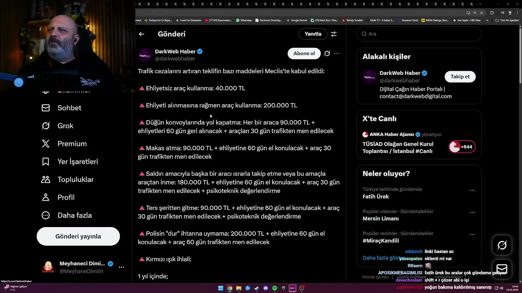The height and width of the screenshot is (293, 522).
Task: Open the WhatsApp bookmark
Action: coord(244,20)
